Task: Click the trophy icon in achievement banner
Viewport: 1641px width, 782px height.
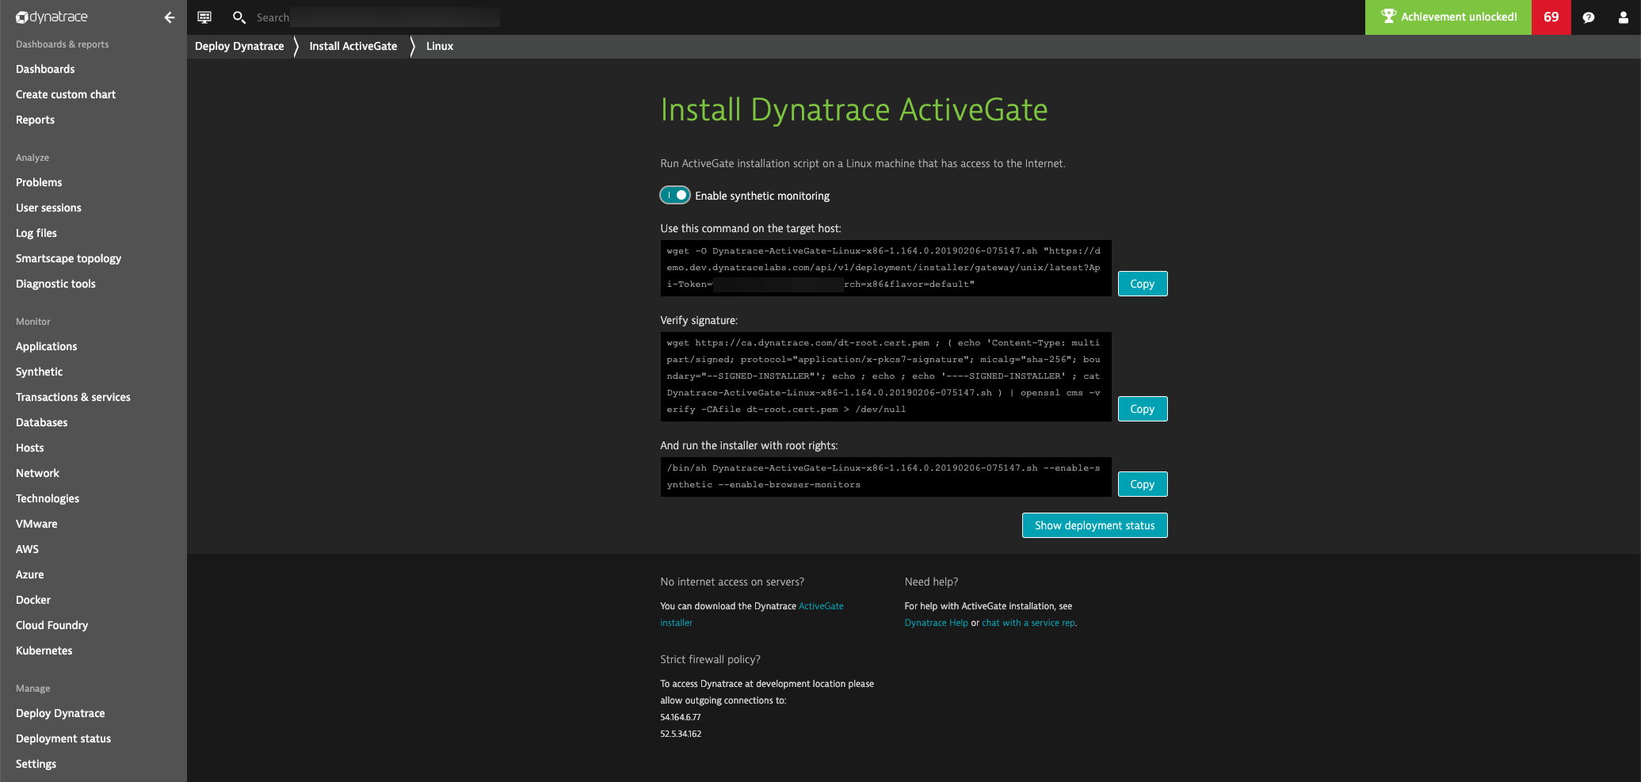Action: 1388,17
